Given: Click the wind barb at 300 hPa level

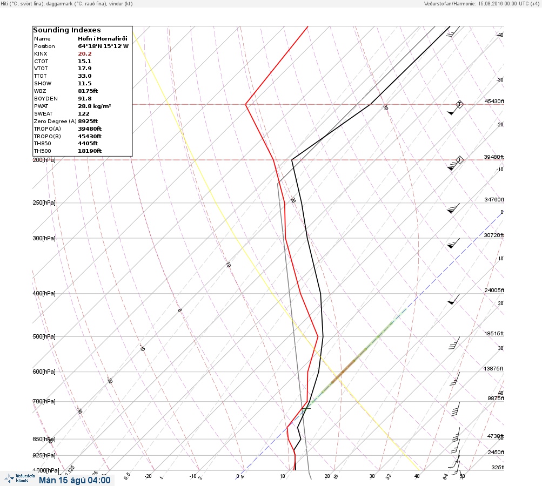Looking at the screenshot, I should [453, 243].
